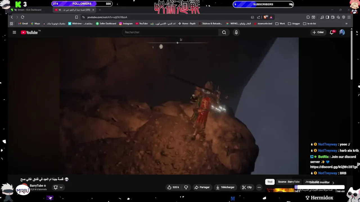Select the Source : BarryTube chip

click(289, 182)
